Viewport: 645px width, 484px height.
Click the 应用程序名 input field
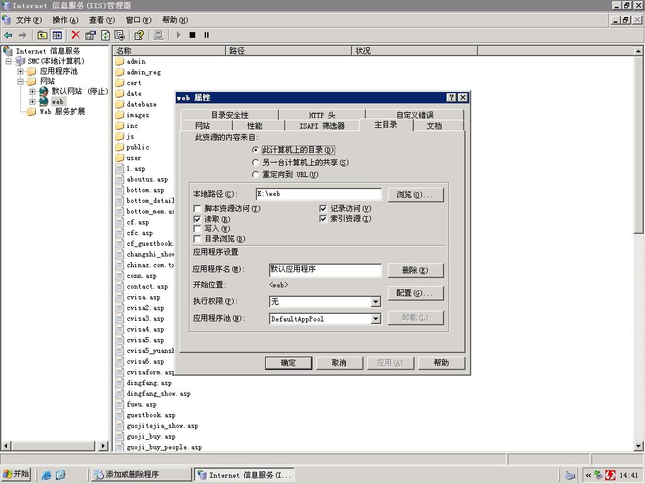tap(325, 270)
